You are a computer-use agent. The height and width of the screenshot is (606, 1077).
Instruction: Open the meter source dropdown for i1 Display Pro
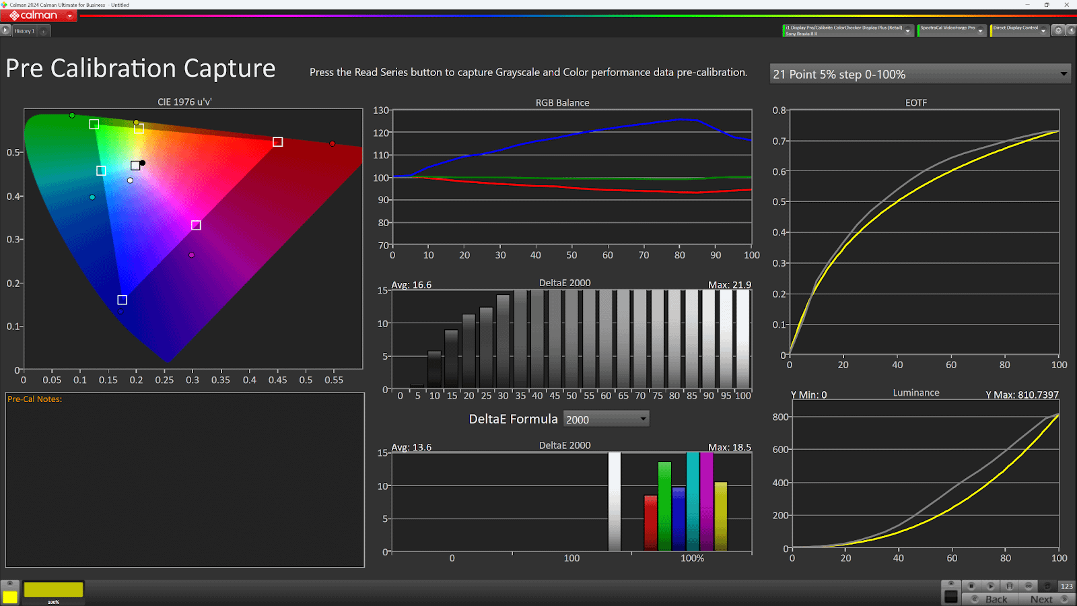(x=908, y=31)
